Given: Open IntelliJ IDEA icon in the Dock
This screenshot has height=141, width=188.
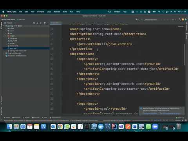Looking at the screenshot, I should (x=114, y=127).
